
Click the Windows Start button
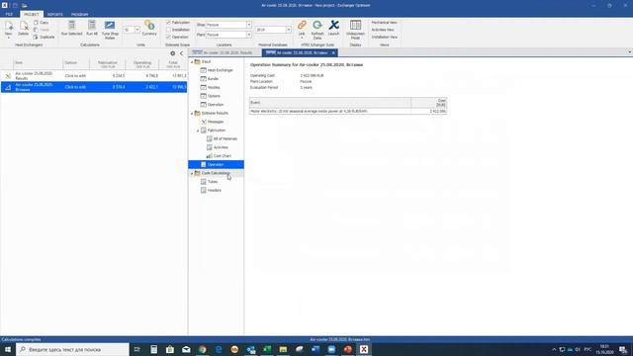click(8, 349)
